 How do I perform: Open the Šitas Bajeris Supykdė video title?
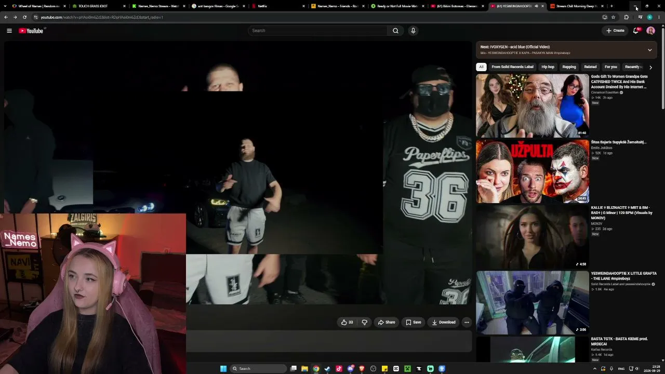[619, 142]
